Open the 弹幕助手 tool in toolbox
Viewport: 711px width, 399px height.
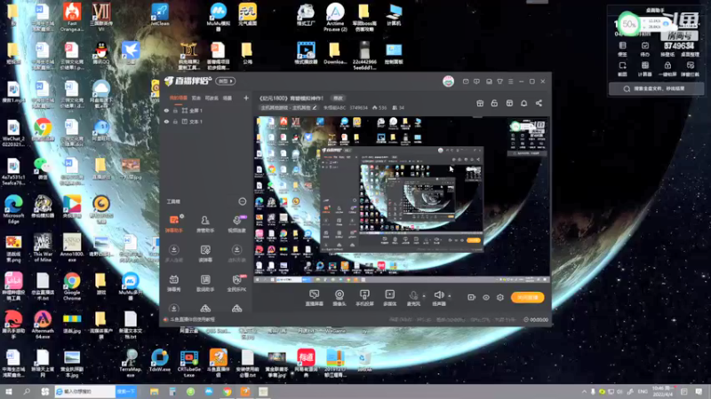(173, 224)
